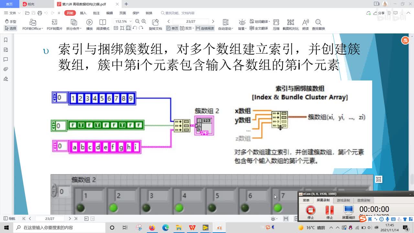Switch to the 首页 home tab

point(10,4)
